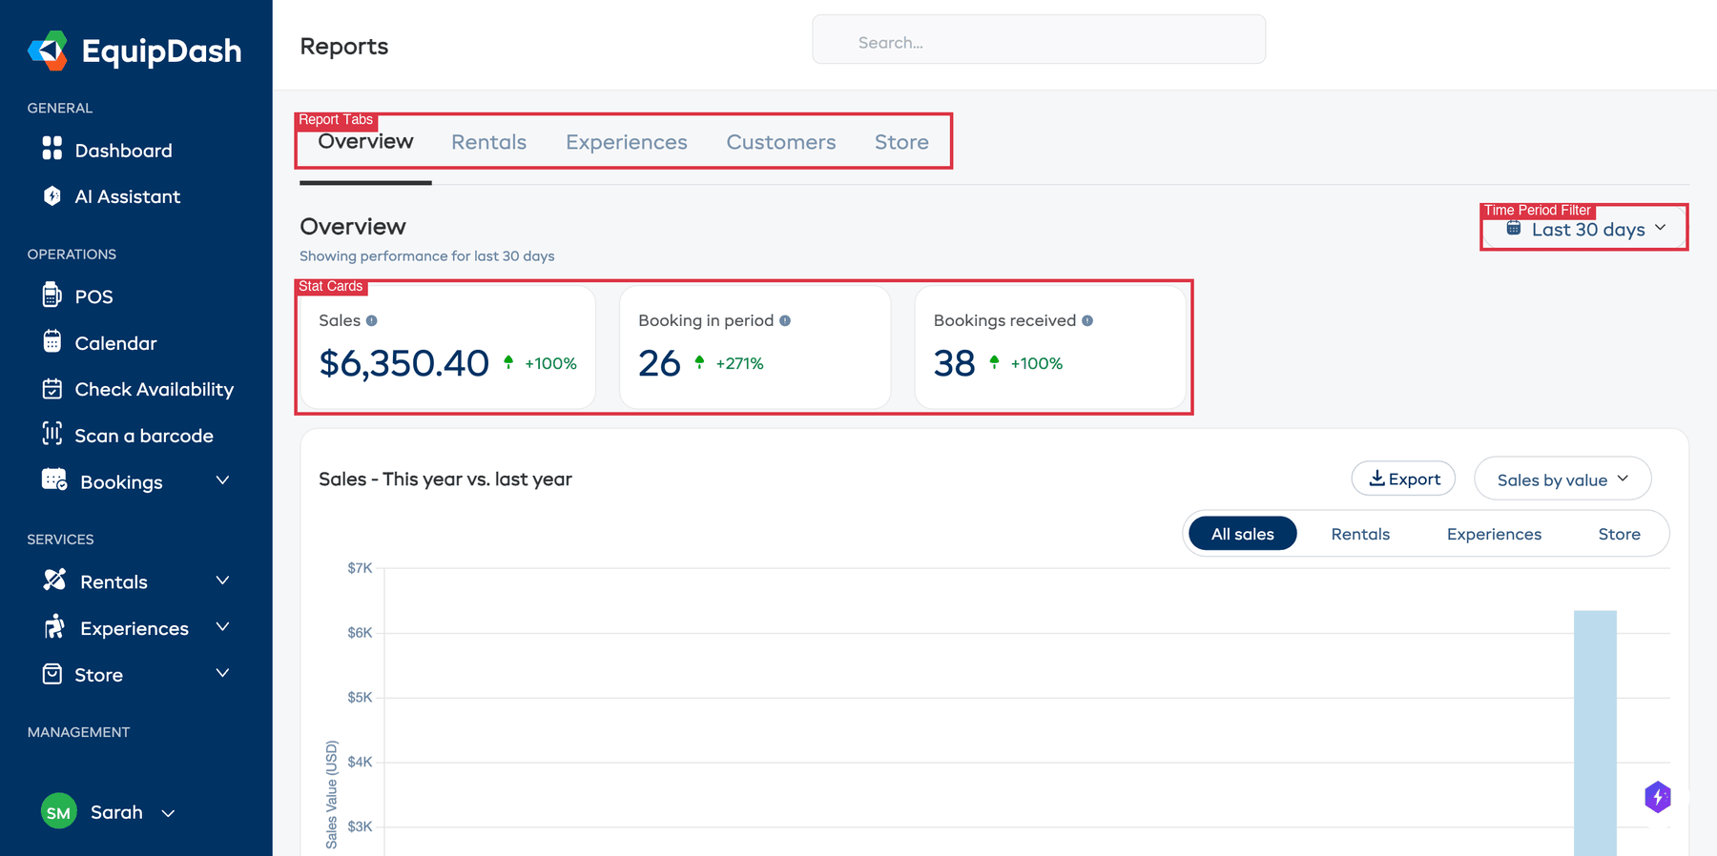This screenshot has height=856, width=1717.
Task: Click info icon next to Sales
Action: click(372, 321)
